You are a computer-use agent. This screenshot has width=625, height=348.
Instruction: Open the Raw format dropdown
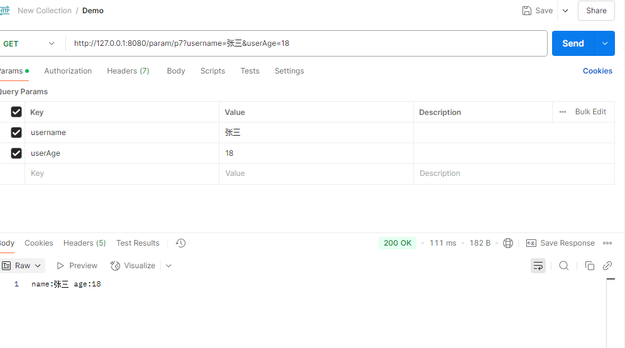[23, 266]
